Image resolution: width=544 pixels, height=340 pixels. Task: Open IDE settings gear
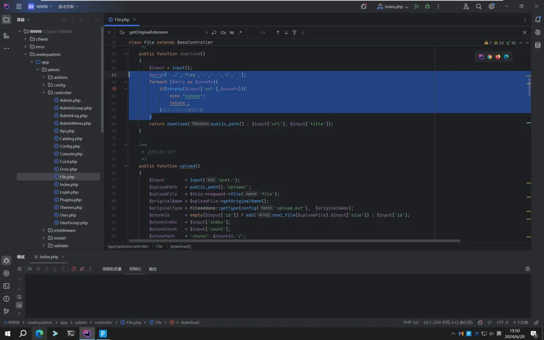click(492, 6)
